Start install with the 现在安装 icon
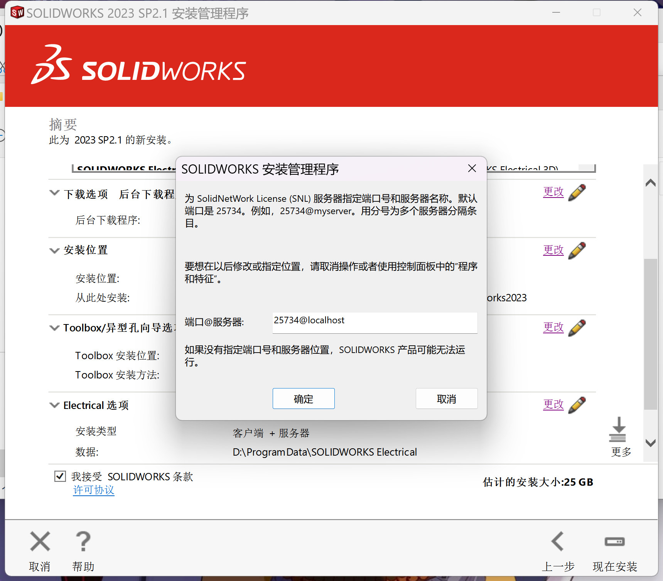 (x=614, y=541)
